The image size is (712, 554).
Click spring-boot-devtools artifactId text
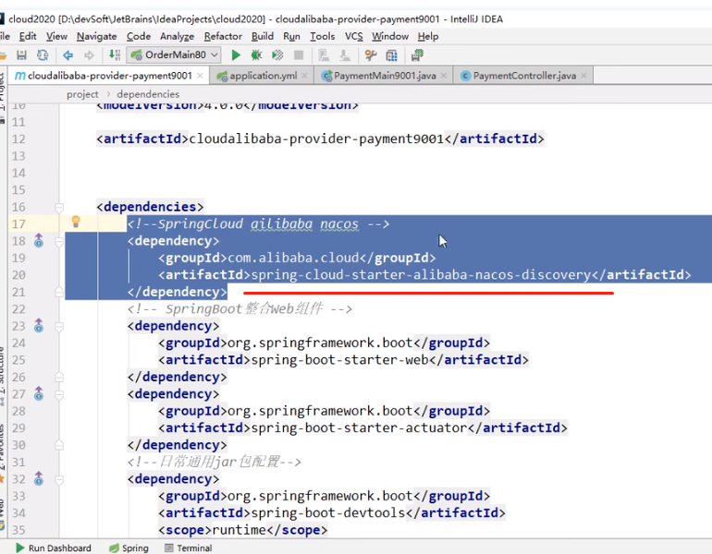click(328, 512)
